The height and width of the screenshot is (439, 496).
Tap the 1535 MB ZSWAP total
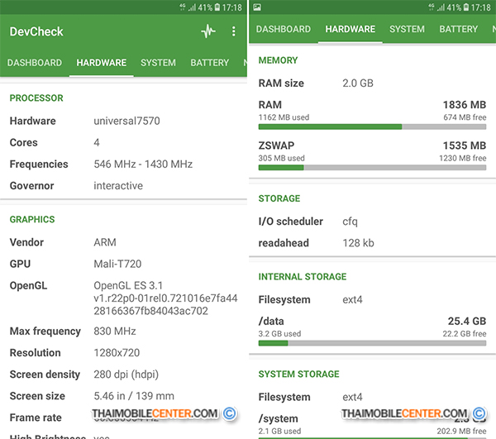[465, 146]
